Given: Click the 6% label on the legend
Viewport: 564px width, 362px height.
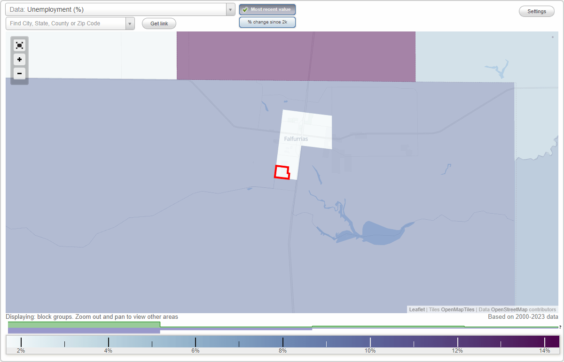Looking at the screenshot, I should [x=196, y=351].
